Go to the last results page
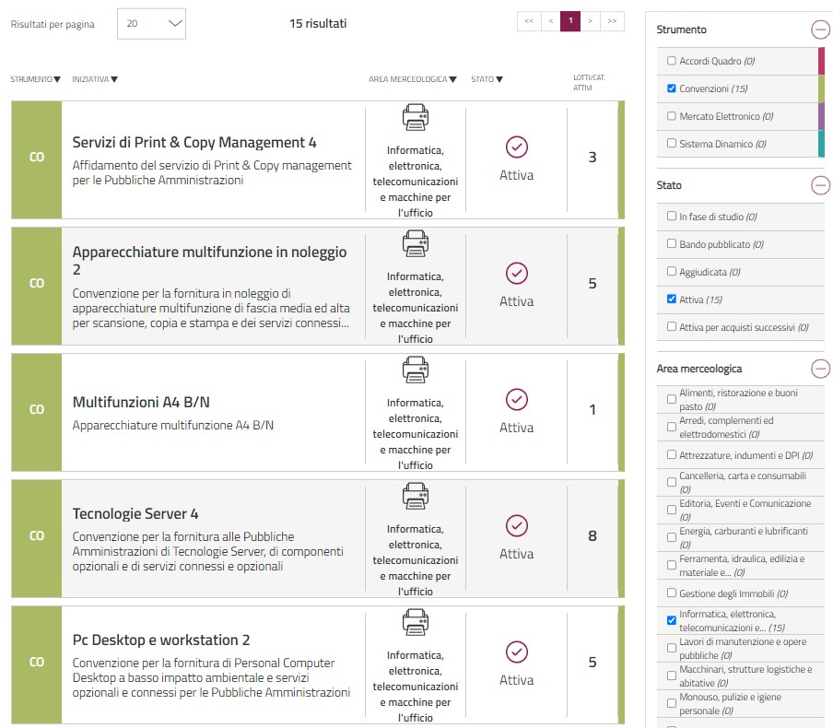This screenshot has width=833, height=728. 612,20
